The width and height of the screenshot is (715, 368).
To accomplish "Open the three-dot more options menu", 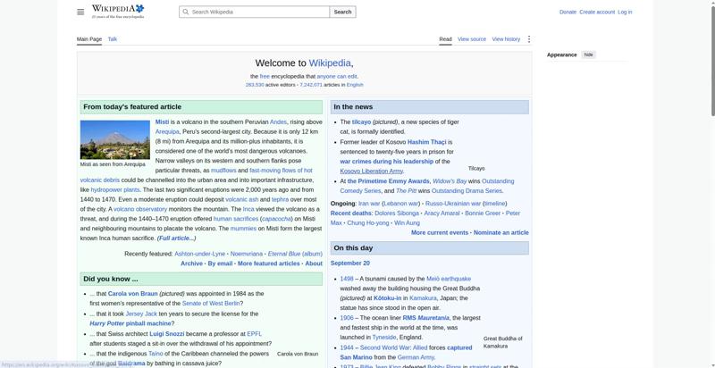I will pyautogui.click(x=529, y=39).
